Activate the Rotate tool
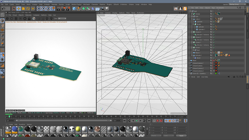 (x=28, y=8)
